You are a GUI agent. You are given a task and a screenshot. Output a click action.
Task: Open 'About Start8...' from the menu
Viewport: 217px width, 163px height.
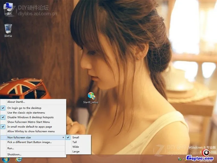click(x=16, y=102)
